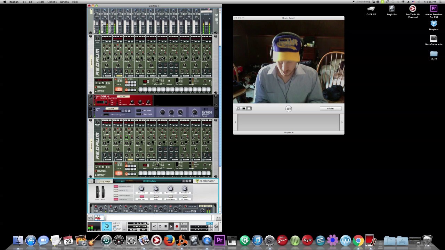Viewport: 445px width, 250px height.
Task: Open the Window menu
Action: pyautogui.click(x=64, y=2)
